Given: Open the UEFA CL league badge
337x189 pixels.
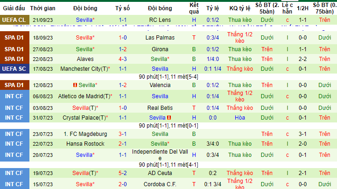Looking at the screenshot, I should [x=14, y=20].
